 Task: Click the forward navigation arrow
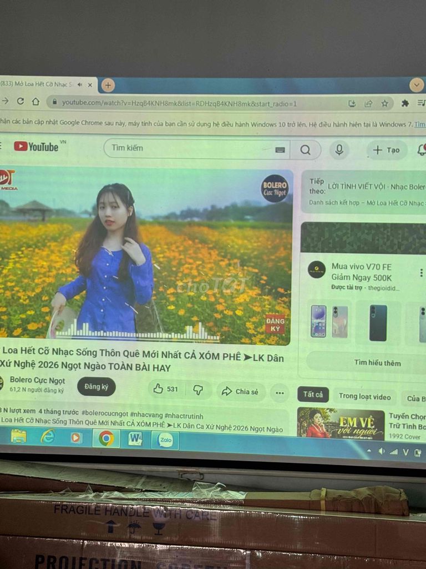5,101
